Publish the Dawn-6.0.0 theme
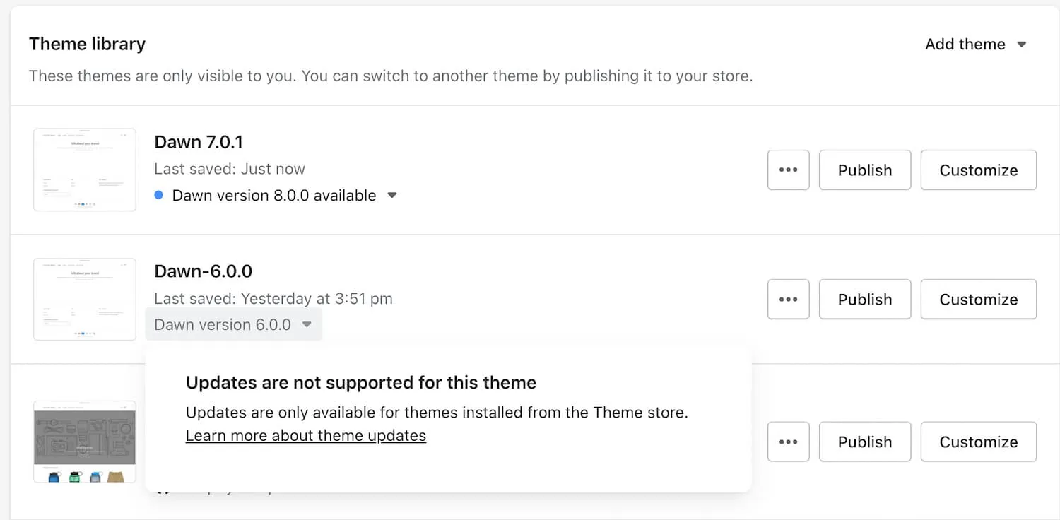Viewport: 1060px width, 520px height. 865,300
